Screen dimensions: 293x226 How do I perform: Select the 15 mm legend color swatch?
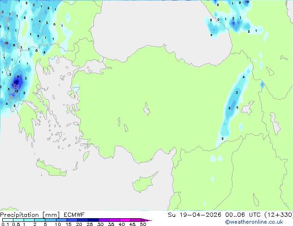click(72, 220)
